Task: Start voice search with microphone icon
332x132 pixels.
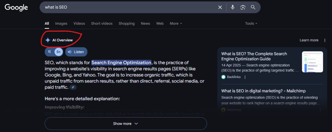Action: click(233, 7)
